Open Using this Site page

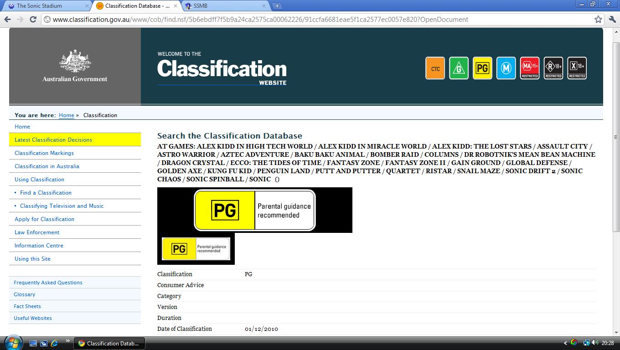coord(32,259)
